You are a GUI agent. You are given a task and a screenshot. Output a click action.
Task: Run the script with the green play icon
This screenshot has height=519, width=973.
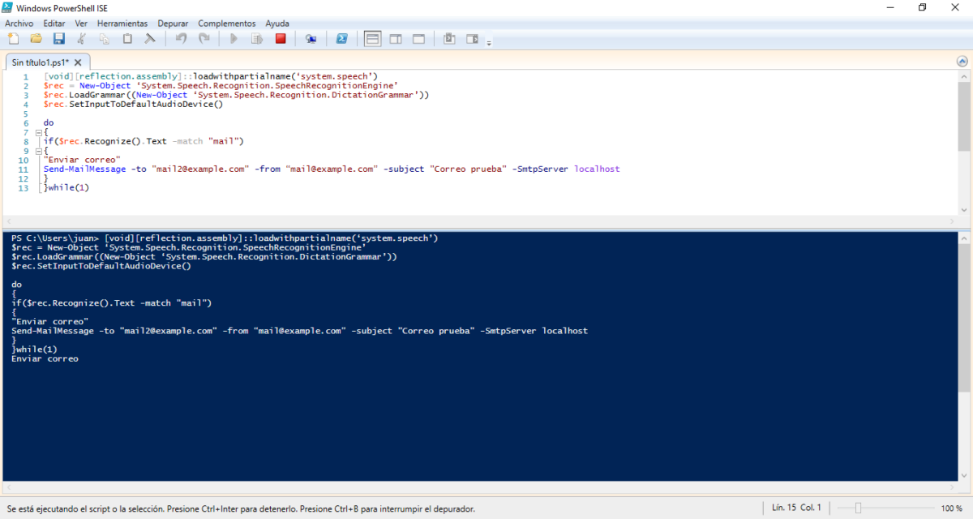[233, 38]
